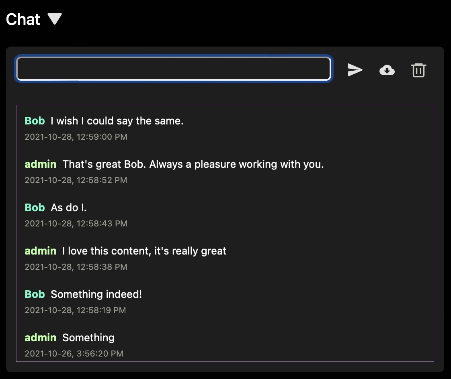Delete chat messages with the trash icon

coord(418,70)
